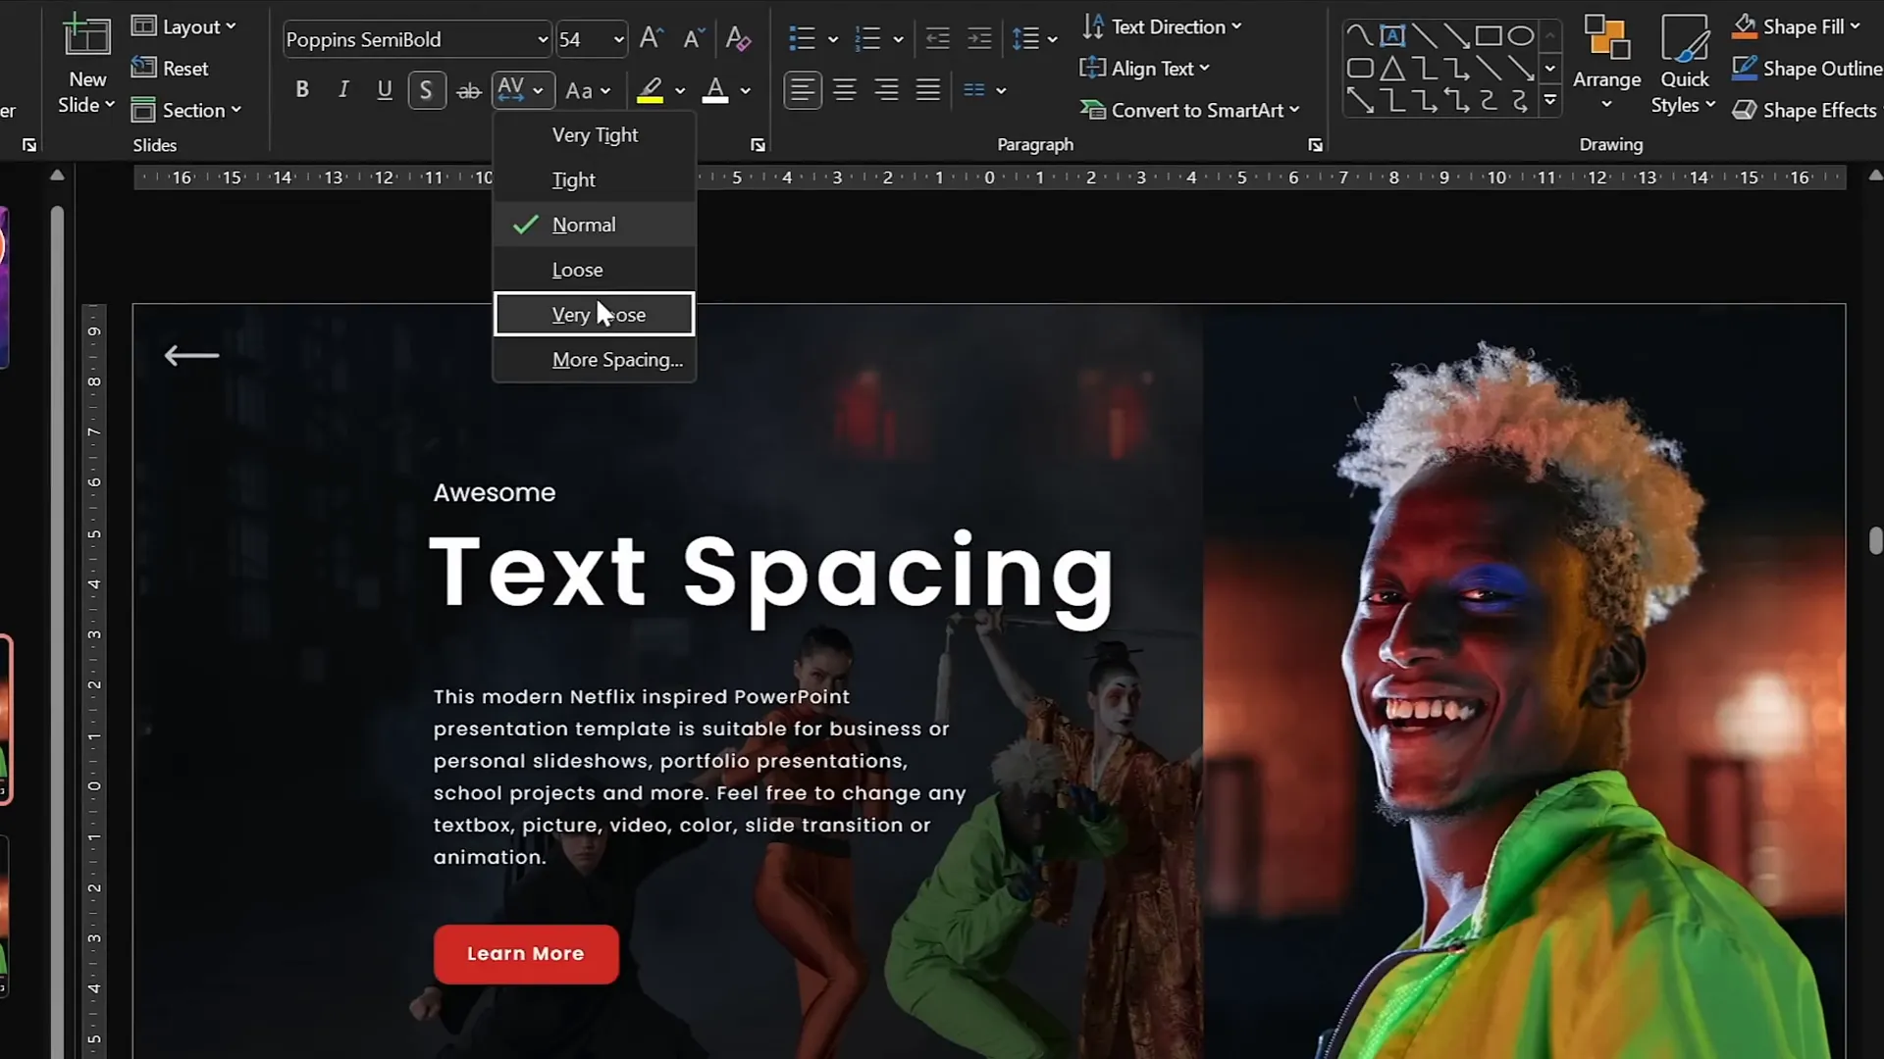
Task: Open Shape Effects options
Action: click(1806, 110)
